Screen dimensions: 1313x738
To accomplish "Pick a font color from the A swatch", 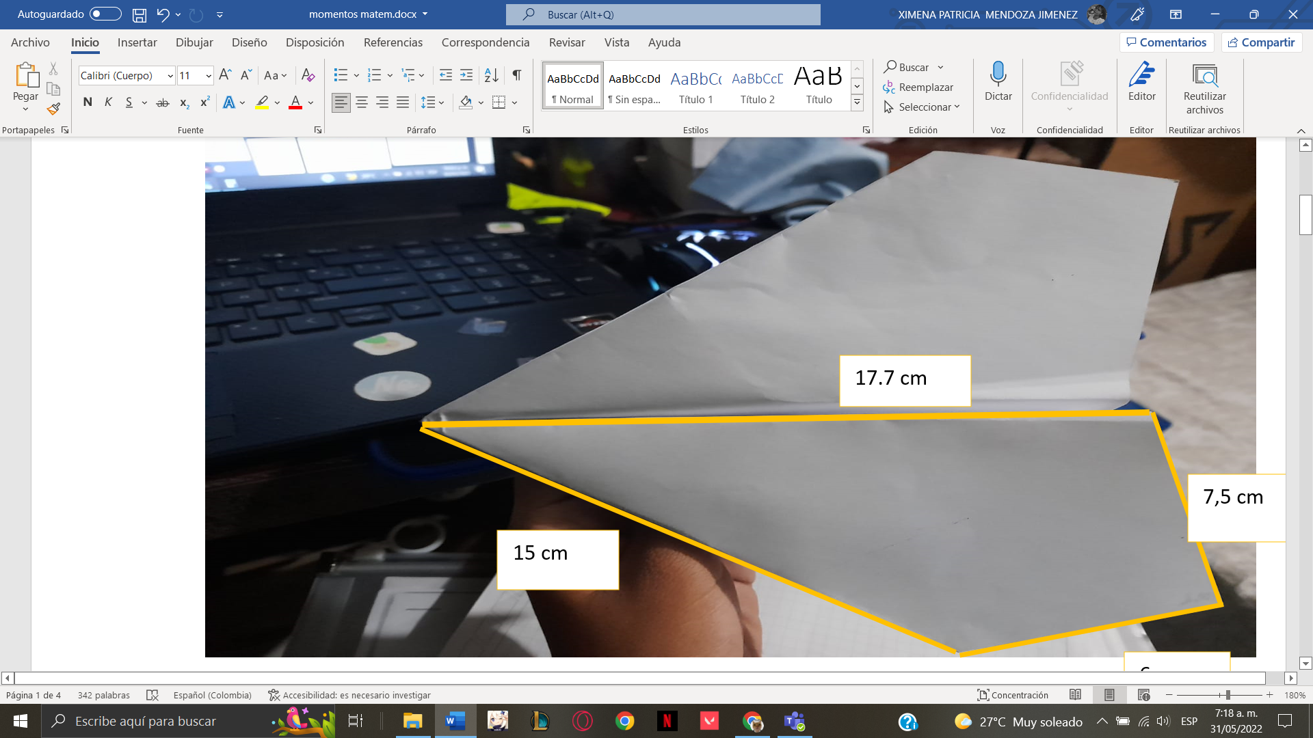I will tap(295, 102).
